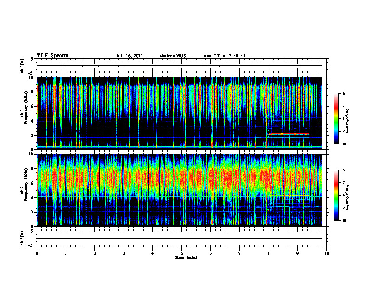Click the "-6" tick on ch.1 colorbar
368x284 pixels.
coord(342,93)
